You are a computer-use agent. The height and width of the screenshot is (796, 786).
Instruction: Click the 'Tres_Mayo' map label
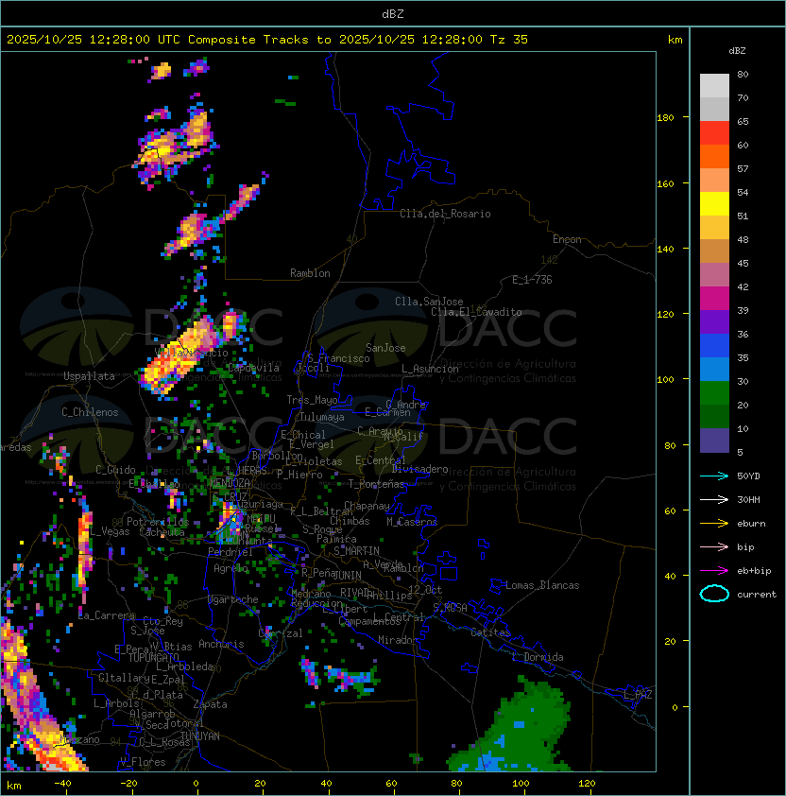pyautogui.click(x=312, y=400)
